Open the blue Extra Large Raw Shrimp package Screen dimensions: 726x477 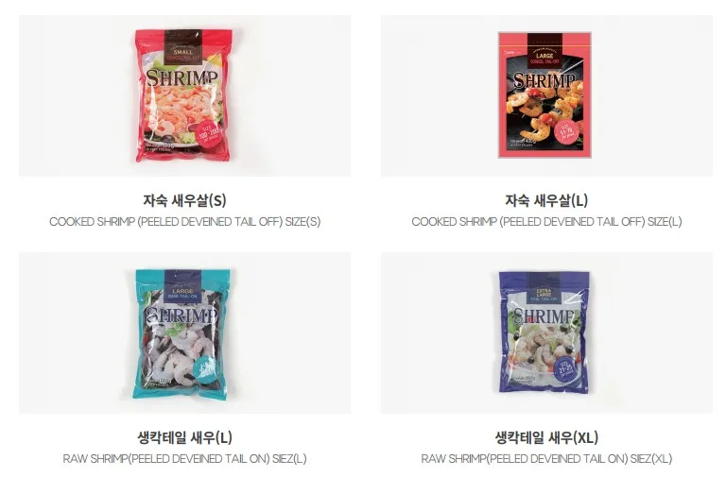point(544,332)
